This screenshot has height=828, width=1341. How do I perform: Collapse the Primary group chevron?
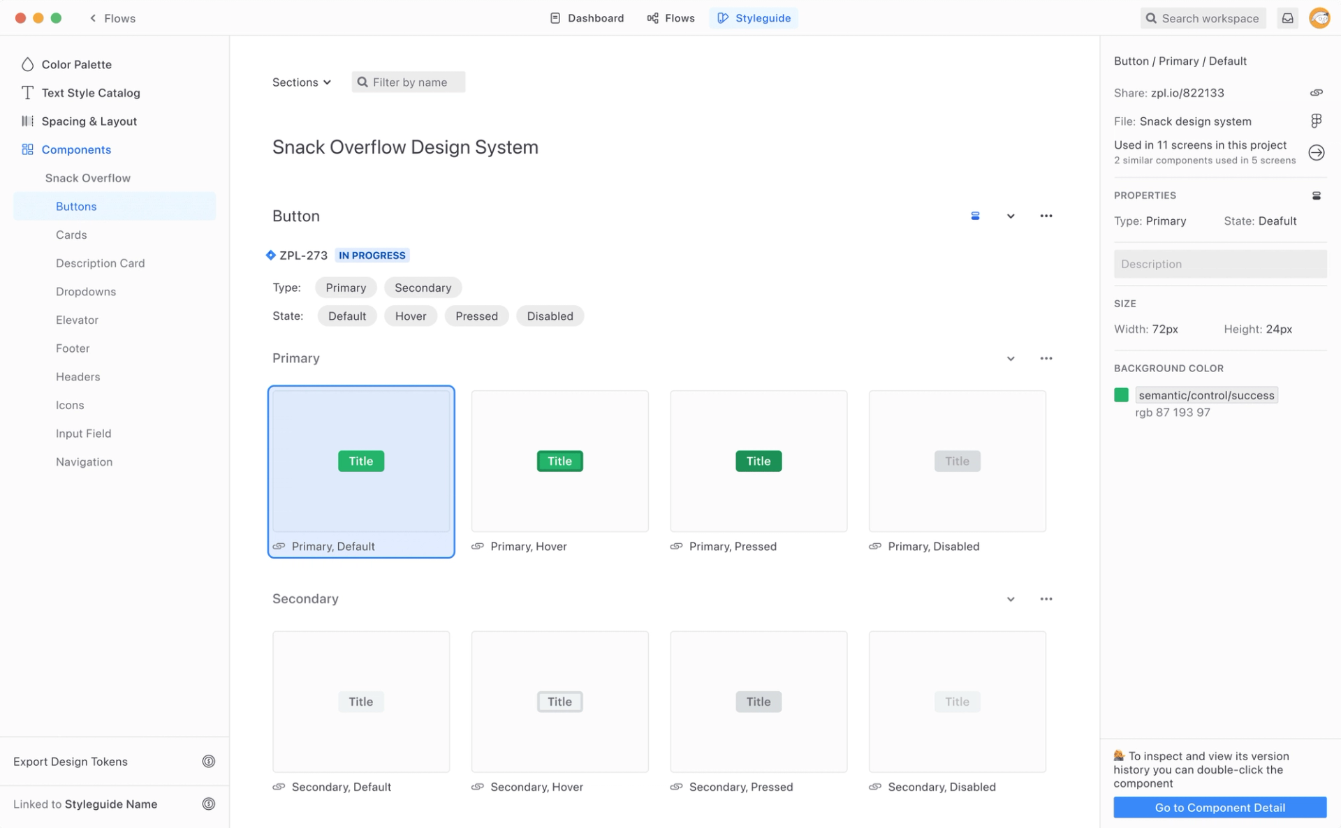(x=1010, y=358)
